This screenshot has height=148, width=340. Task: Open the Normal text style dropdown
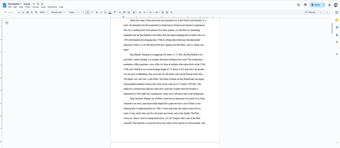pos(58,12)
